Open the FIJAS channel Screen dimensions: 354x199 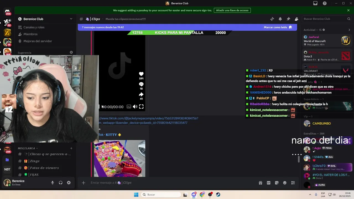click(x=46, y=175)
